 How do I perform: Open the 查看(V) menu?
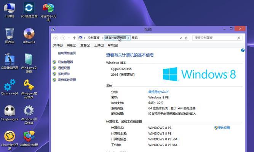point(85,45)
